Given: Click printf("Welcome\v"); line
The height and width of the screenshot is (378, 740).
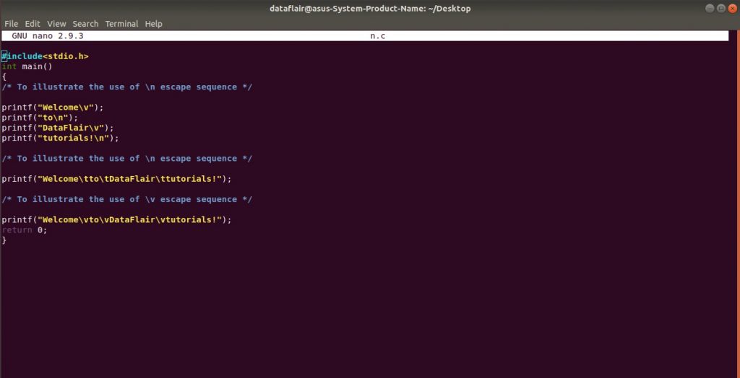Looking at the screenshot, I should point(52,107).
